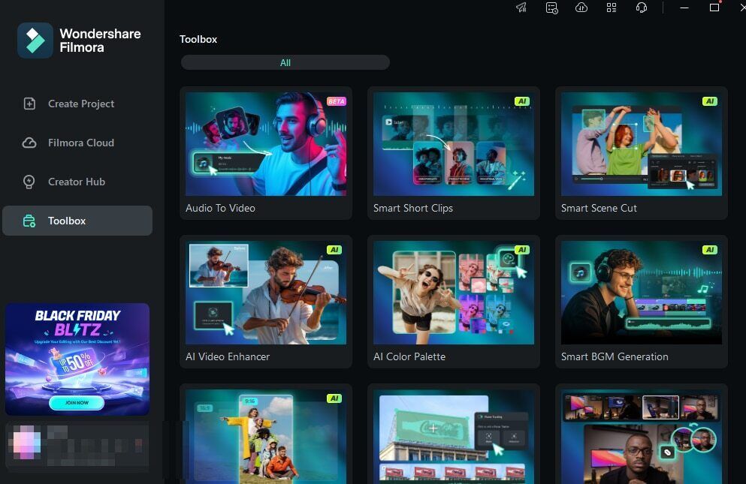The image size is (746, 484).
Task: Open the multi-camera tool card with man in glasses
Action: coord(642,435)
